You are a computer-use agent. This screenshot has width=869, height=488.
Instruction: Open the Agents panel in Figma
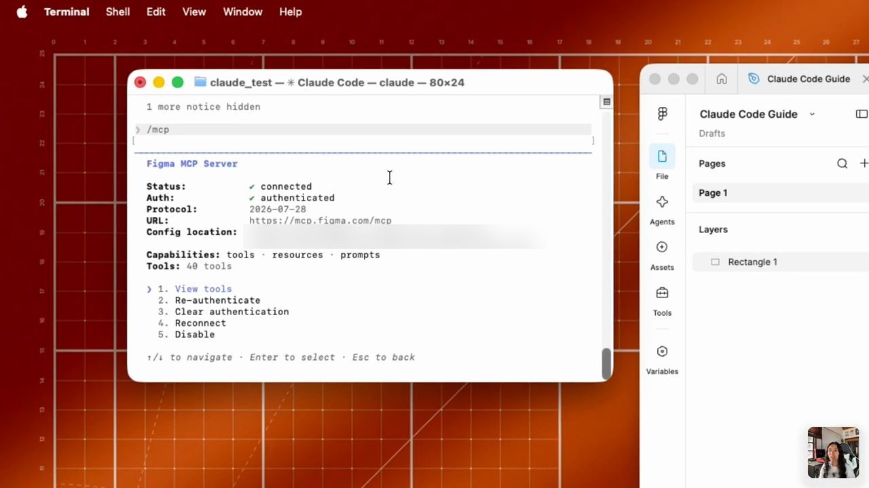662,210
